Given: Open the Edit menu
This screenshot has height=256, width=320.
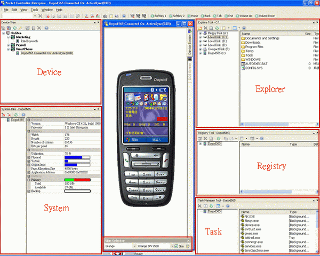Looking at the screenshot, I should (14, 10).
